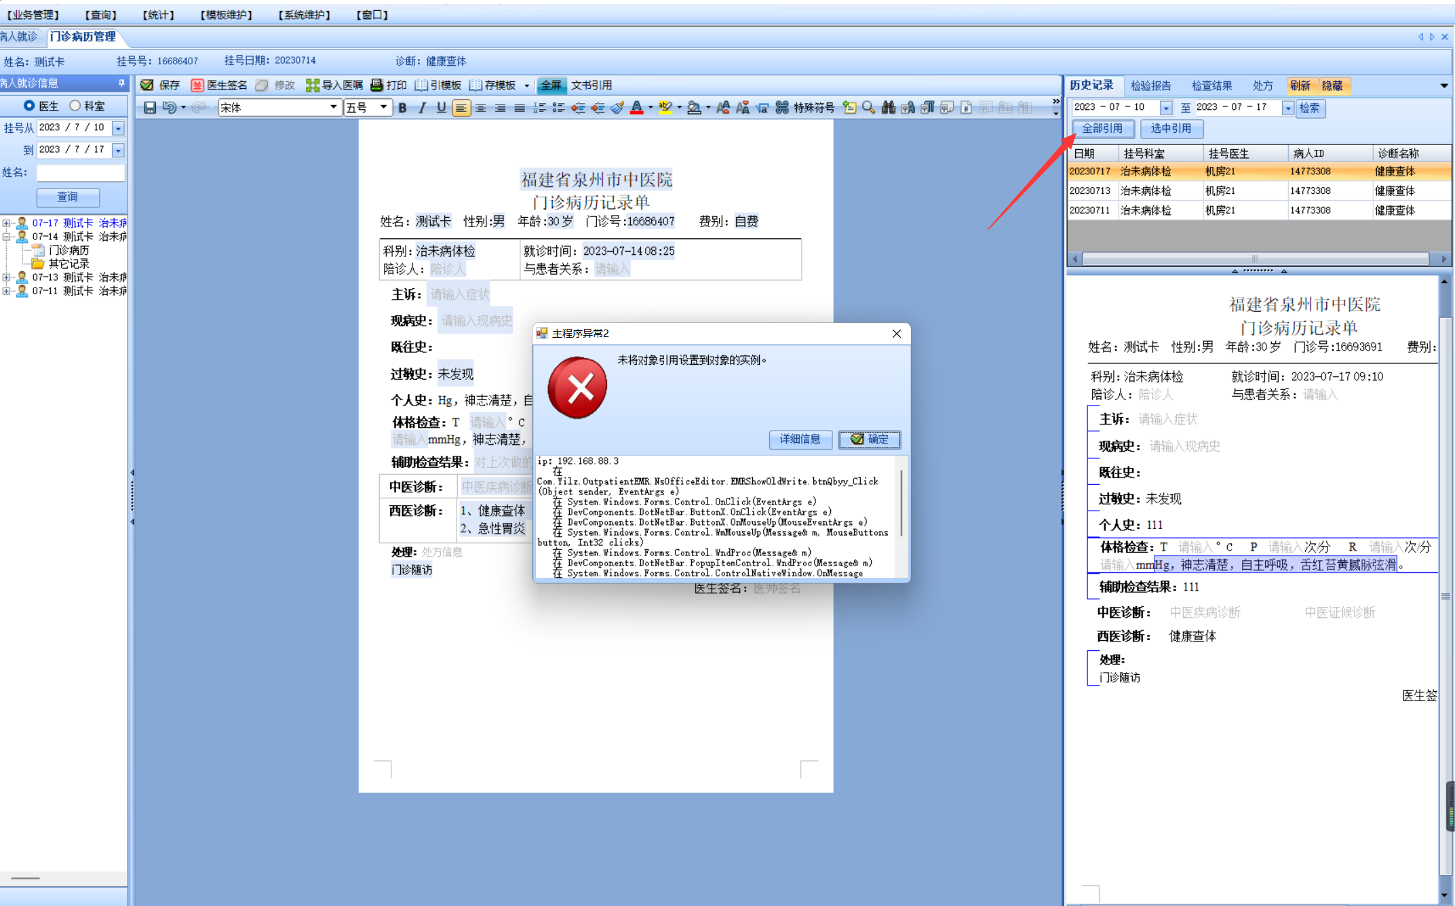The width and height of the screenshot is (1455, 906).
Task: Select the 医生 radio button
Action: (x=29, y=106)
